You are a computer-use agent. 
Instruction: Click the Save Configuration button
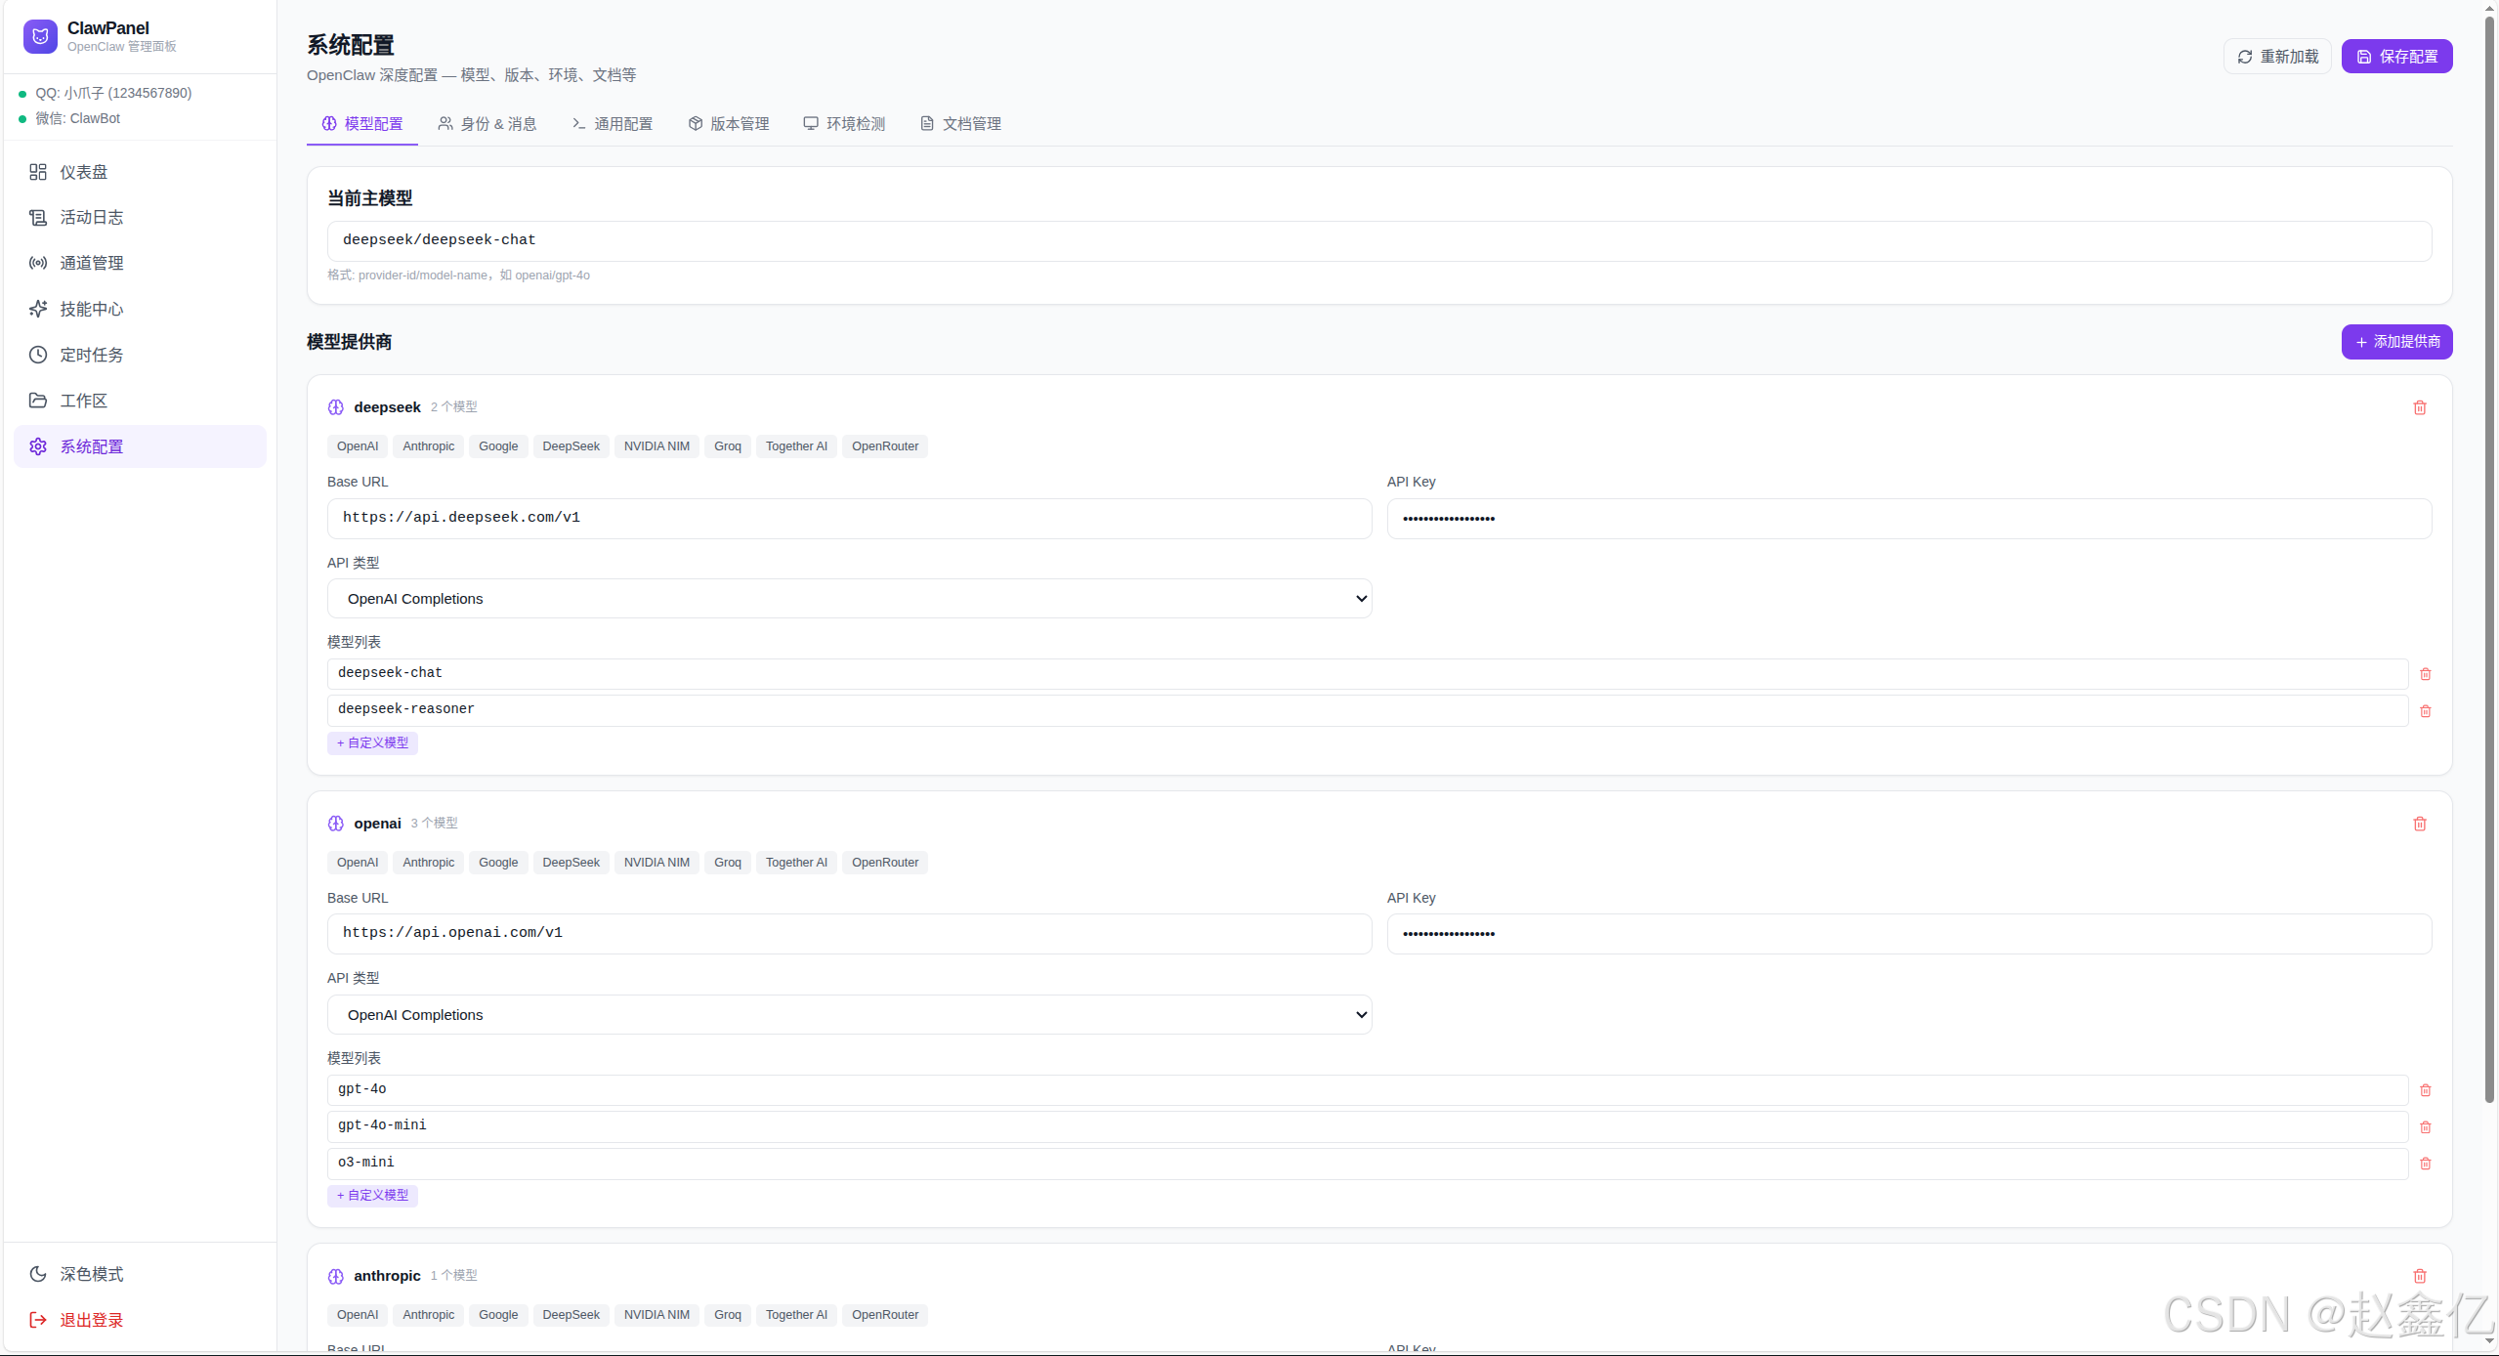tap(2395, 57)
